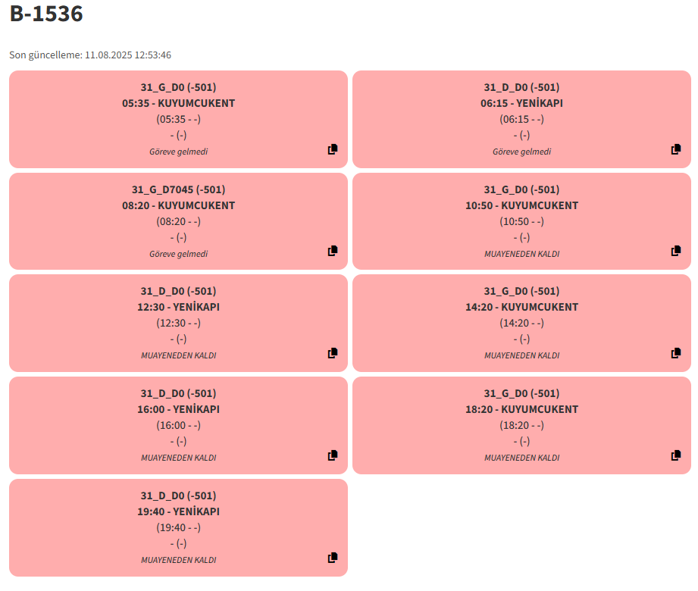Screen dimensions: 698x591
Task: Open the 18:20 - KUYUMCUKENT card
Action: point(521,426)
